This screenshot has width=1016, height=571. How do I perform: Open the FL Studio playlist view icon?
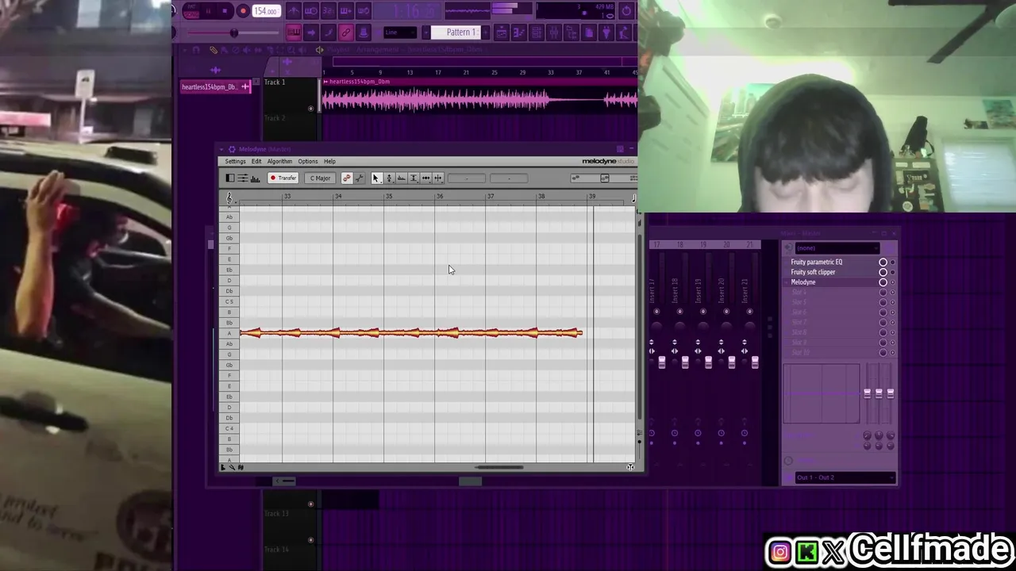(501, 33)
